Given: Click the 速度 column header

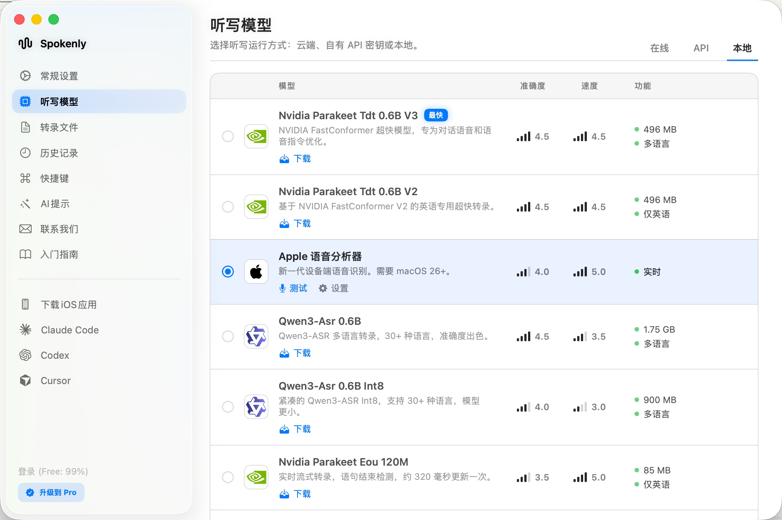Looking at the screenshot, I should tap(589, 86).
